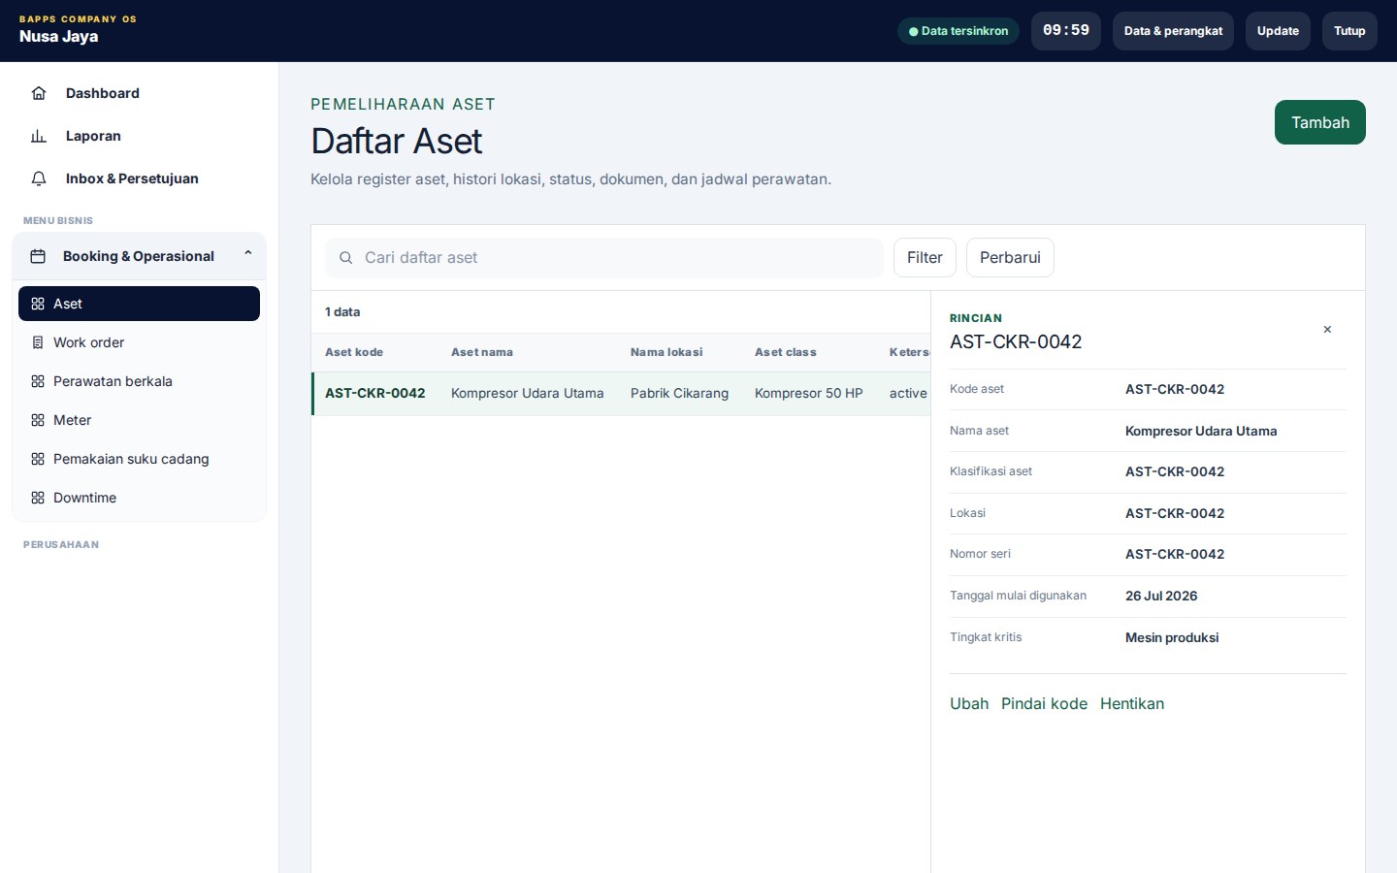Click the Work order document icon
Screen dimensions: 1397x873
click(x=38, y=342)
